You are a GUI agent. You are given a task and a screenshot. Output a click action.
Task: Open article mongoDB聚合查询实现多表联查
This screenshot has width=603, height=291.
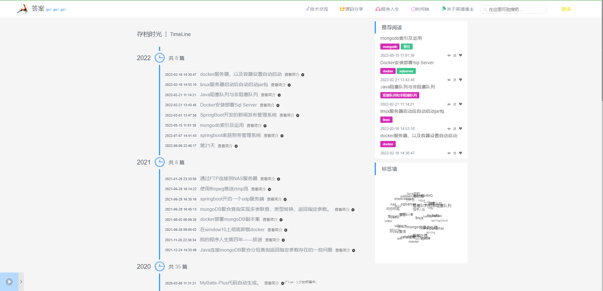[266, 209]
